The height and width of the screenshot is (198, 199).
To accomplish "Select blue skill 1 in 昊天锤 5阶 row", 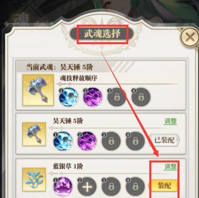I will point(63,141).
